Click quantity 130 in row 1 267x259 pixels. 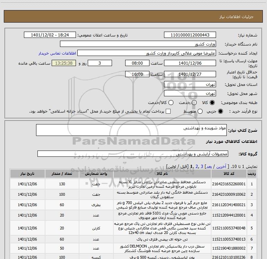[62, 184]
